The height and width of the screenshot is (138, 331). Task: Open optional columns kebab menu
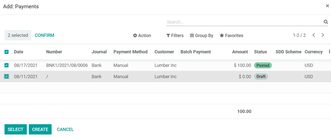329,52
